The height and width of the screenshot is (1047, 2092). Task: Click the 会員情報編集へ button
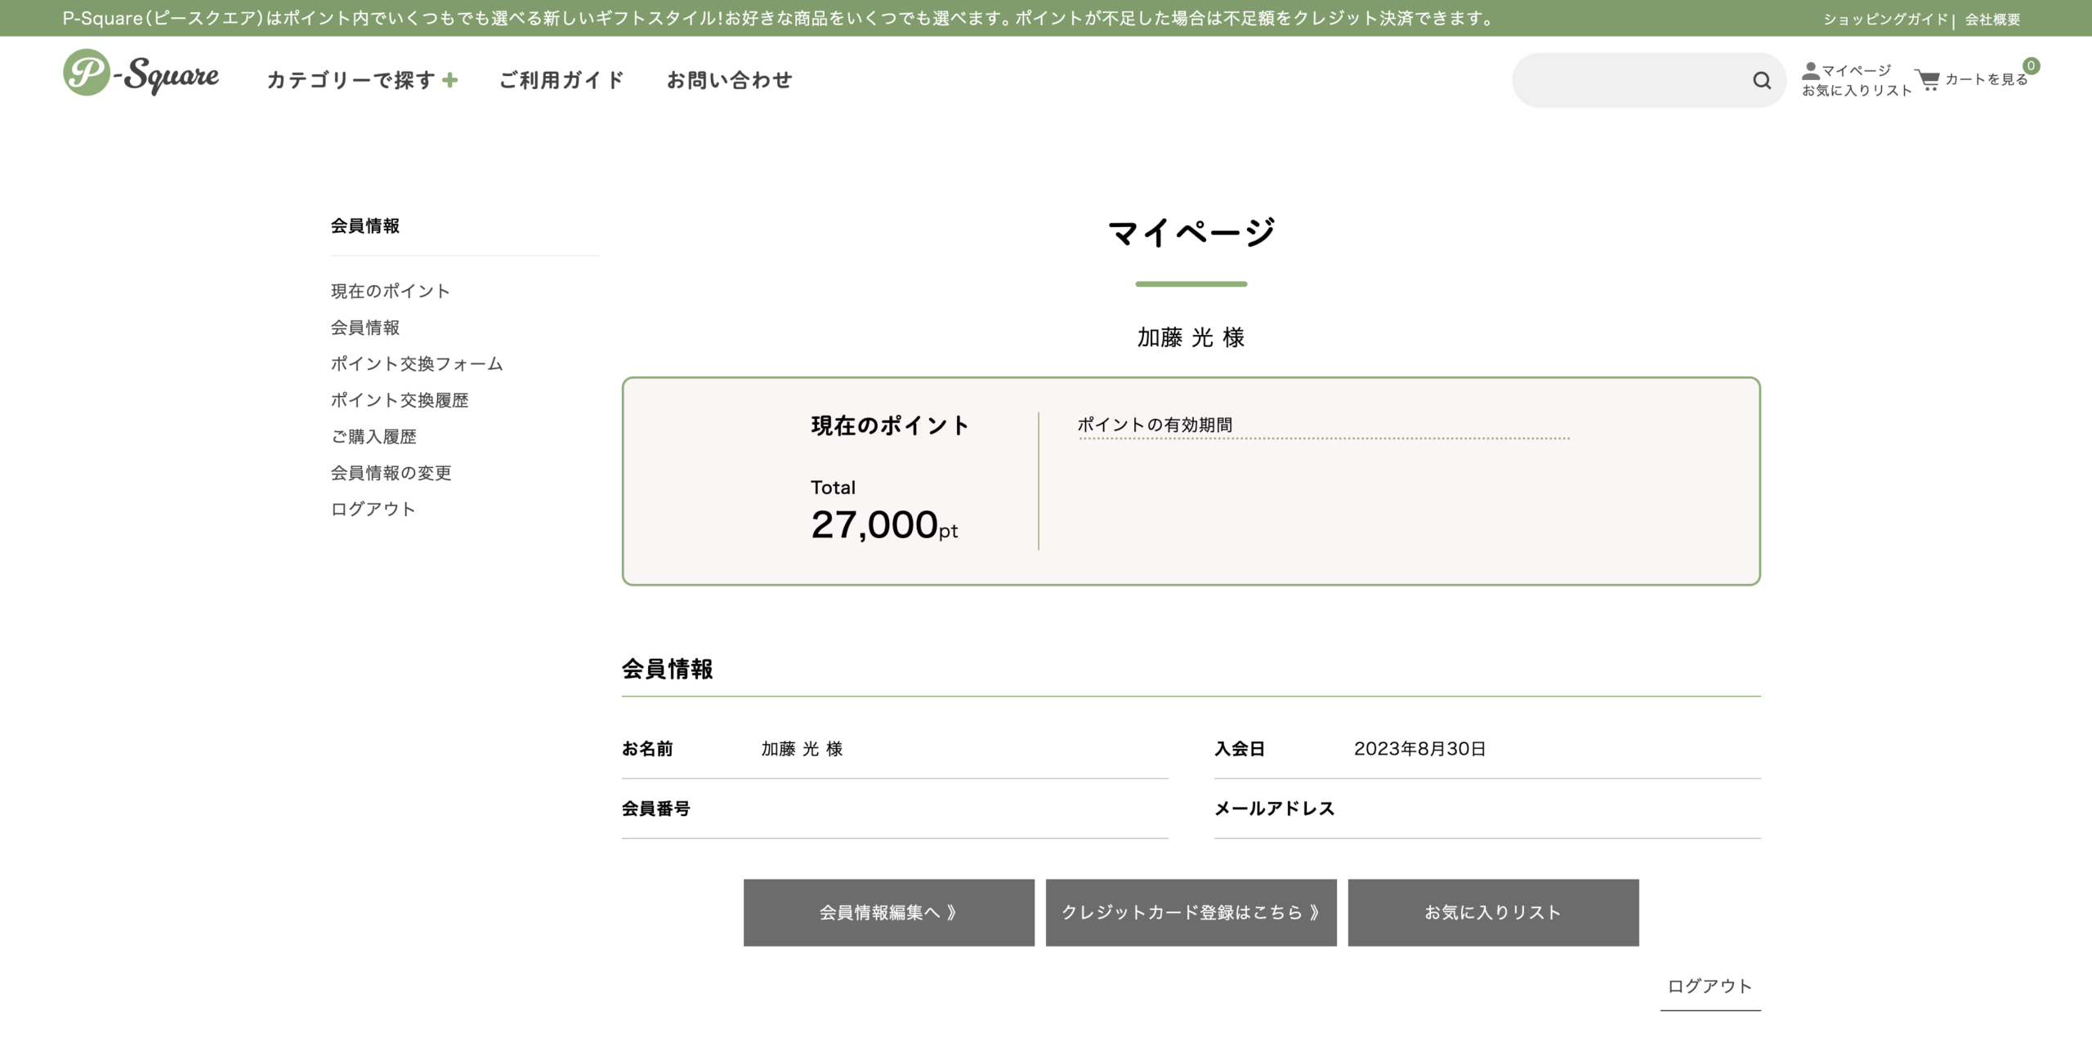click(888, 912)
